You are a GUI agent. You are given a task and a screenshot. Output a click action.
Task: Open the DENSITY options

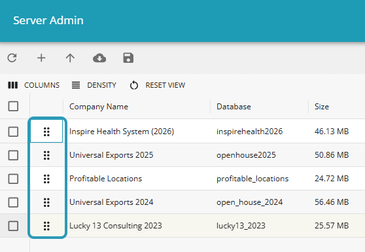(94, 85)
